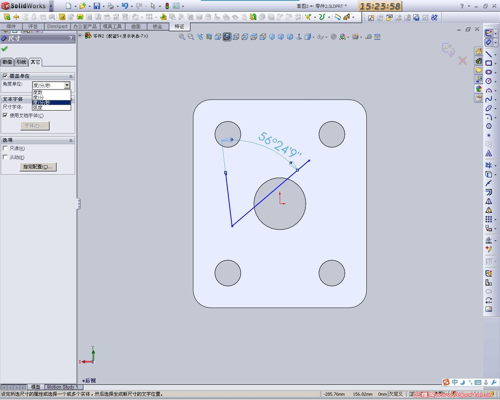500x400 pixels.
Task: Select the Circle sketch tool
Action: [489, 81]
